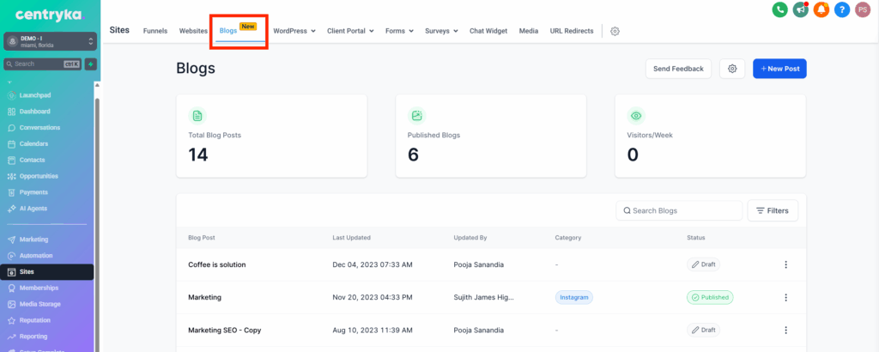The image size is (879, 352).
Task: Click the Send Feedback button
Action: coord(678,69)
